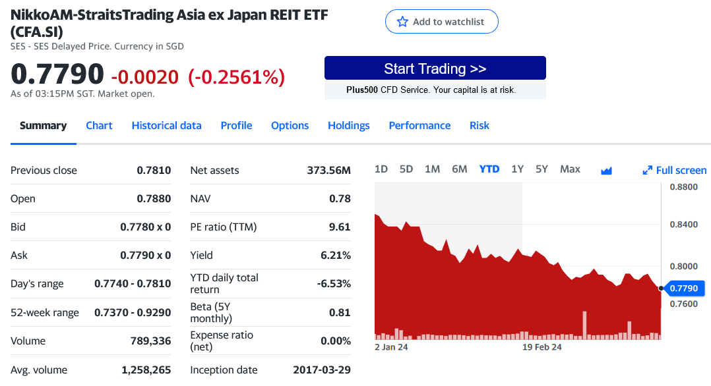The height and width of the screenshot is (386, 711).
Task: Open the Historical data tab
Action: coord(166,125)
